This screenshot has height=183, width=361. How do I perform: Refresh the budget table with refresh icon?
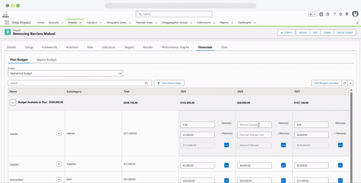(x=344, y=83)
